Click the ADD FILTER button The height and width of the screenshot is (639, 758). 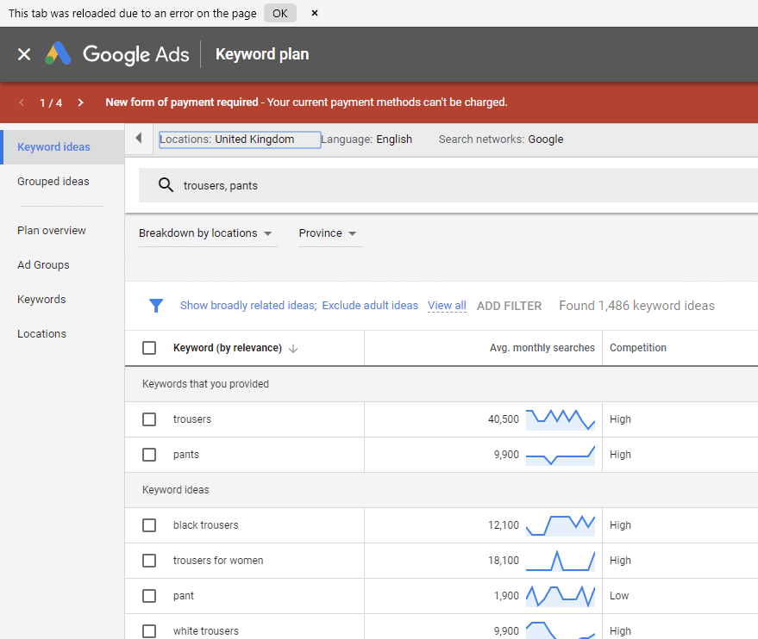(x=509, y=306)
